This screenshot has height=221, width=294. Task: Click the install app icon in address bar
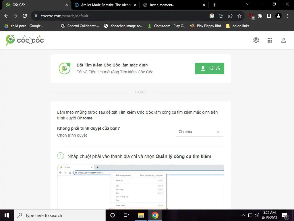pyautogui.click(x=221, y=16)
